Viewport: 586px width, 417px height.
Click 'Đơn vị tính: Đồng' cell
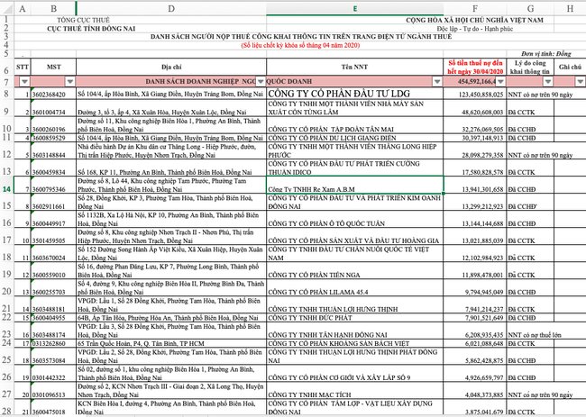546,54
